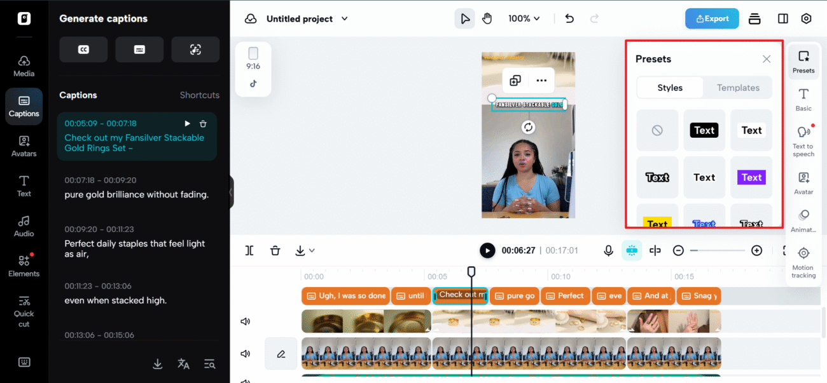Mute the first video track
Image resolution: width=827 pixels, height=383 pixels.
coord(245,321)
